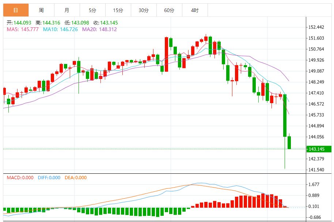Click the 149.926 price axis label
This screenshot has width=334, height=222.
pyautogui.click(x=316, y=60)
